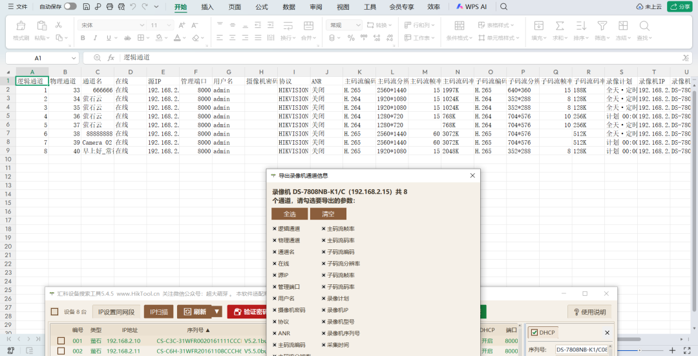The height and width of the screenshot is (356, 698).
Task: Open Print Preview icon
Action: tap(121, 6)
